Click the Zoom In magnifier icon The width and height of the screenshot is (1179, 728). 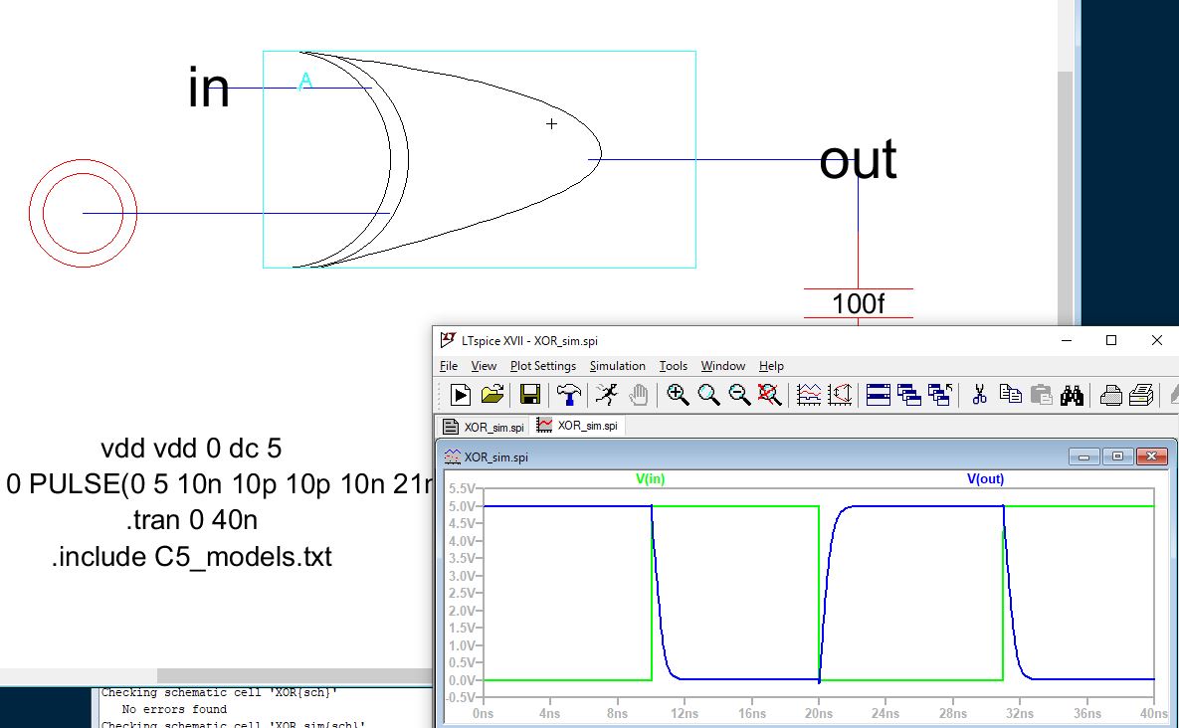coord(678,395)
